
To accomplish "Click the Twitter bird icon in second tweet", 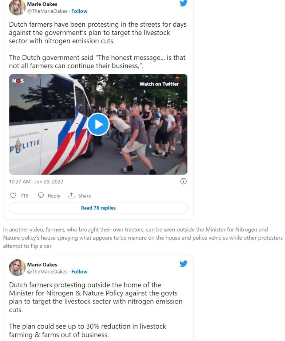I will 183,264.
